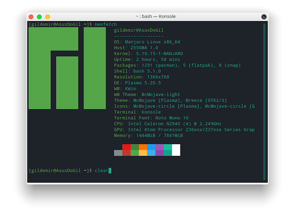Click the green window button
Viewport: 295px width, 214px height.
[39, 17]
